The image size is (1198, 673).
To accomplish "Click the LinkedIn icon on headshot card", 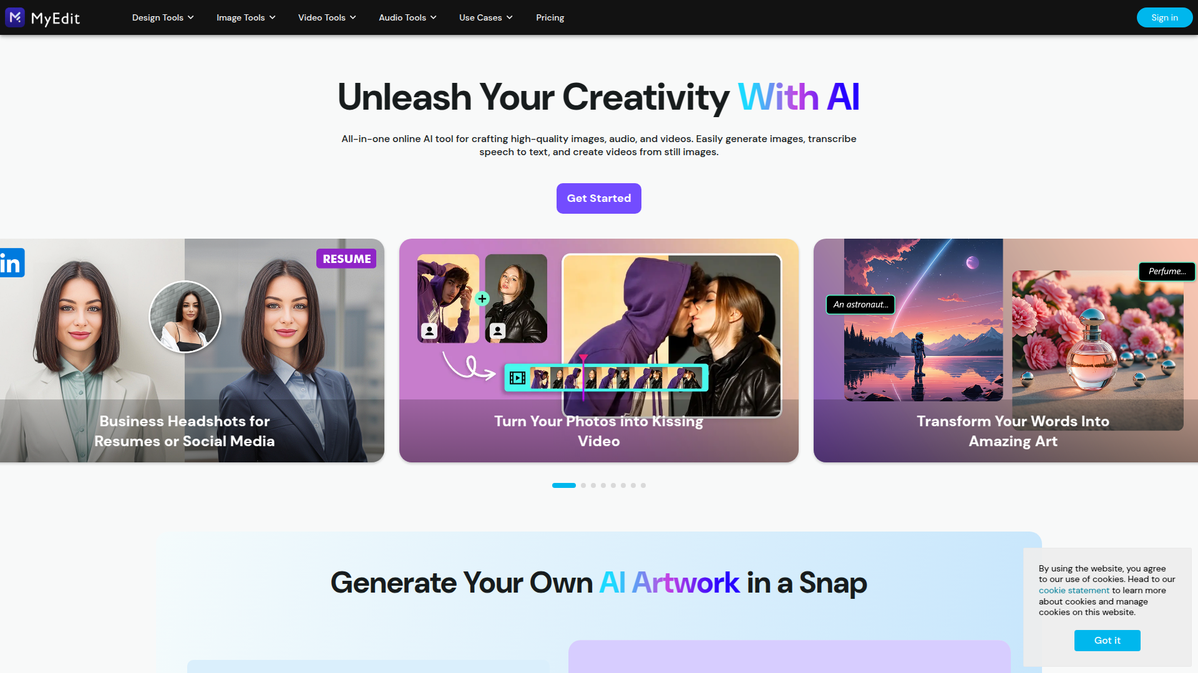I will pyautogui.click(x=12, y=263).
